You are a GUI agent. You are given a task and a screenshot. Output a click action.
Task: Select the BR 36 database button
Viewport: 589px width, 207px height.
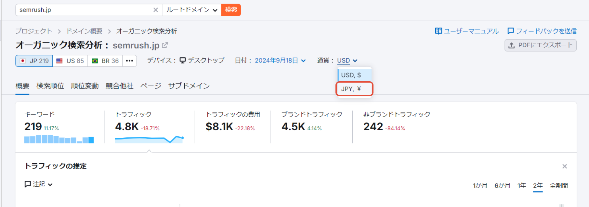pyautogui.click(x=105, y=61)
